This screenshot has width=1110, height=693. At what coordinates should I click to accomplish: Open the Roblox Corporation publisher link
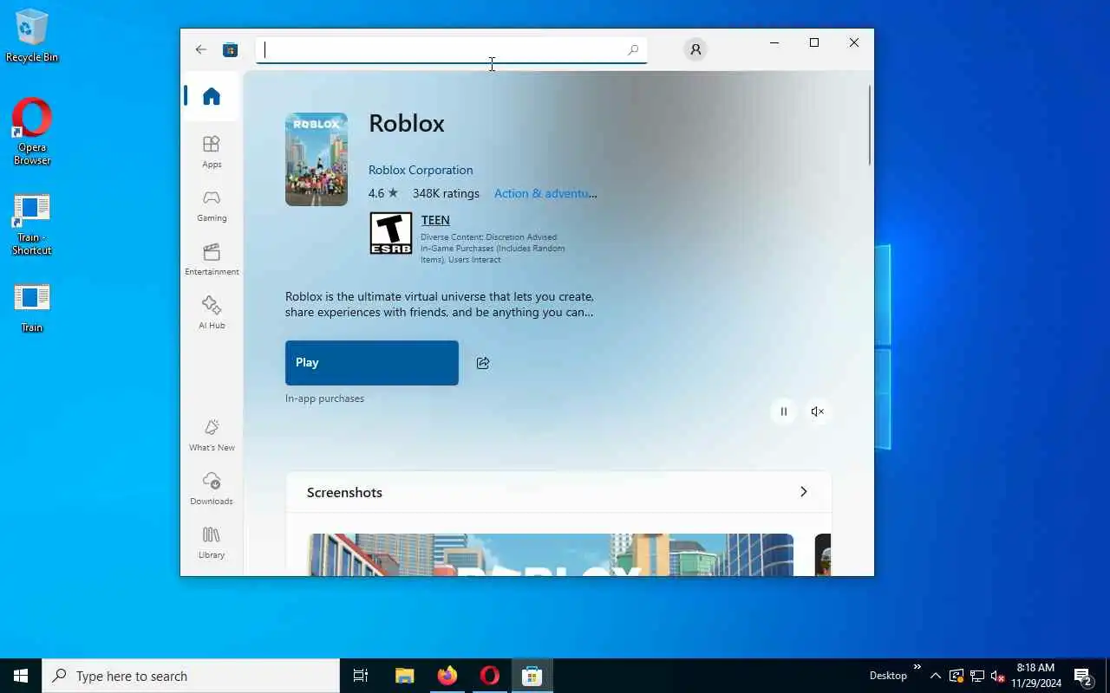pyautogui.click(x=421, y=170)
